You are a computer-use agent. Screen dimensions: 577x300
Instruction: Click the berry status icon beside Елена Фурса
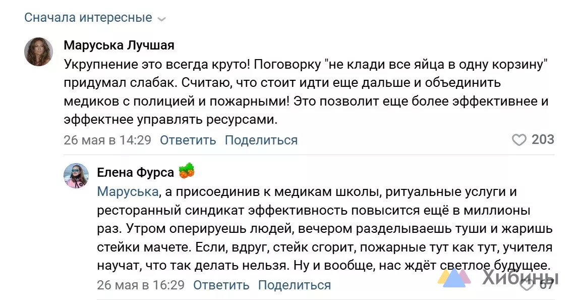(187, 171)
